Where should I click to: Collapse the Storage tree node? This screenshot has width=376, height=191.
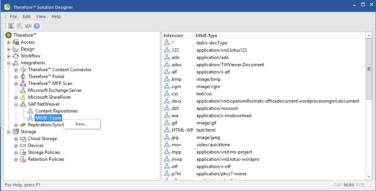tap(9, 132)
